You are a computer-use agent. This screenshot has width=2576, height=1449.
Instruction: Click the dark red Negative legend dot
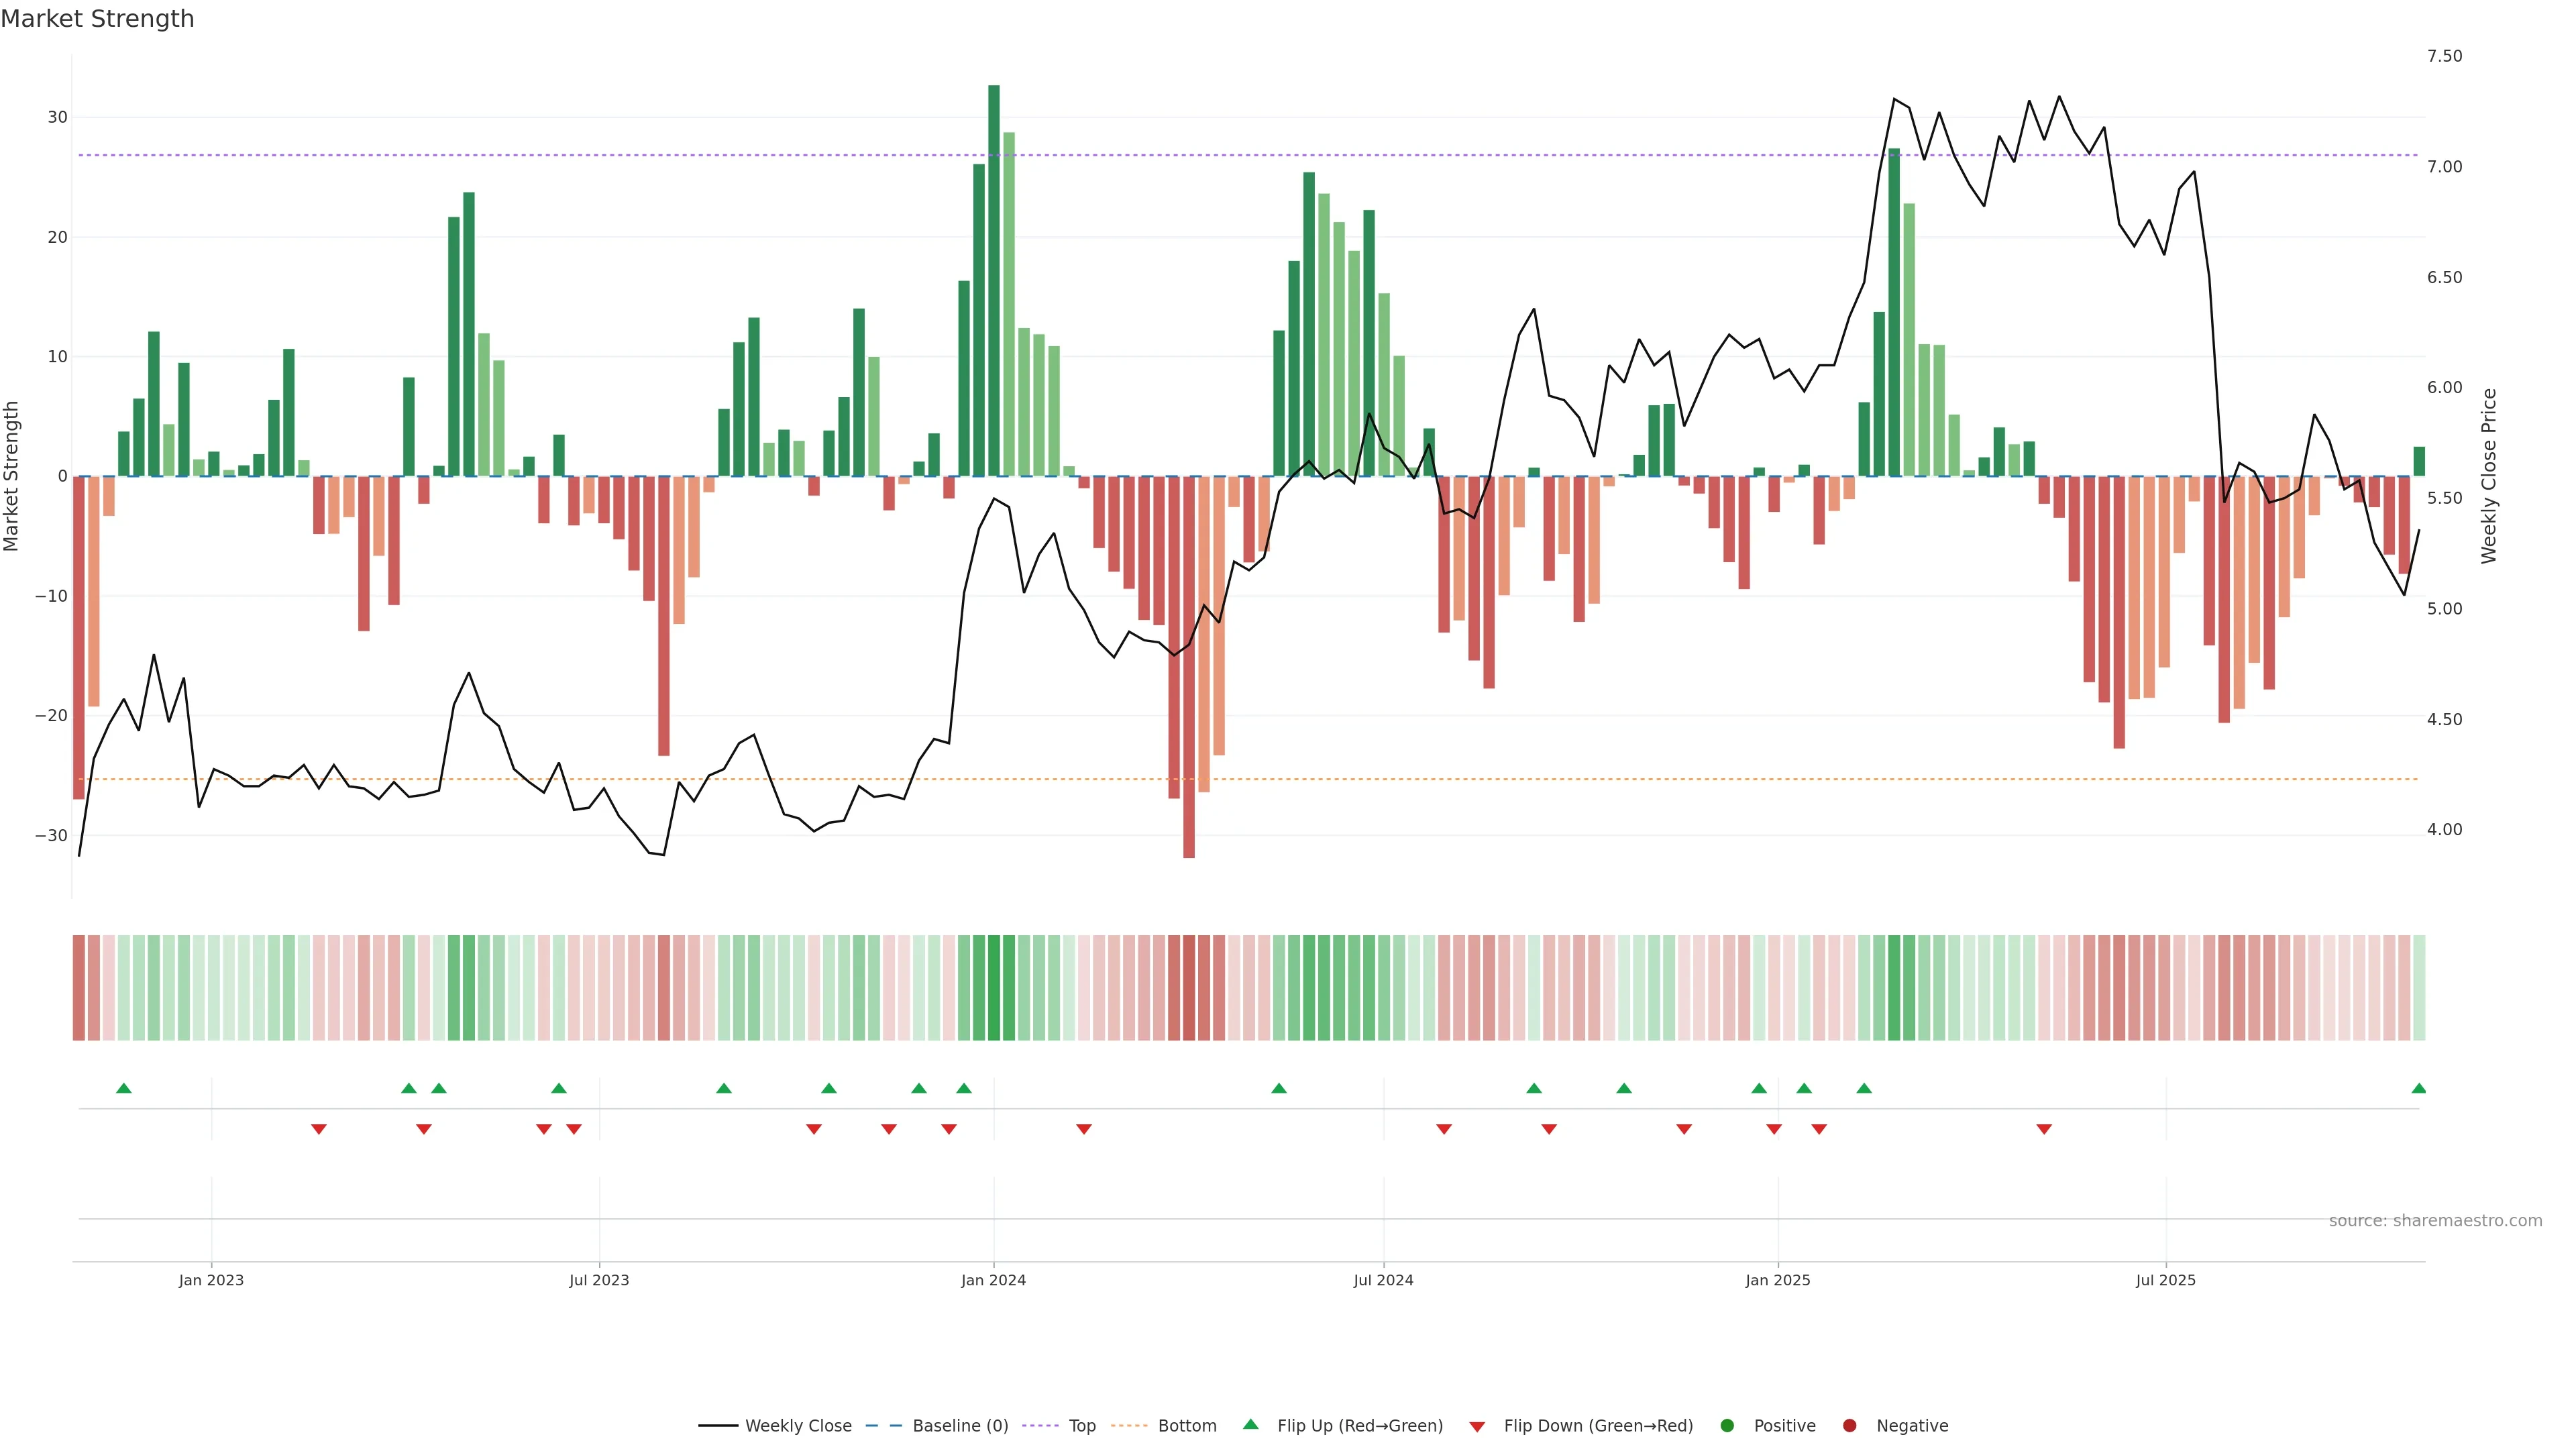pos(1849,1426)
